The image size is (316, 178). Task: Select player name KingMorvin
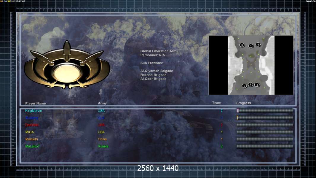34,111
